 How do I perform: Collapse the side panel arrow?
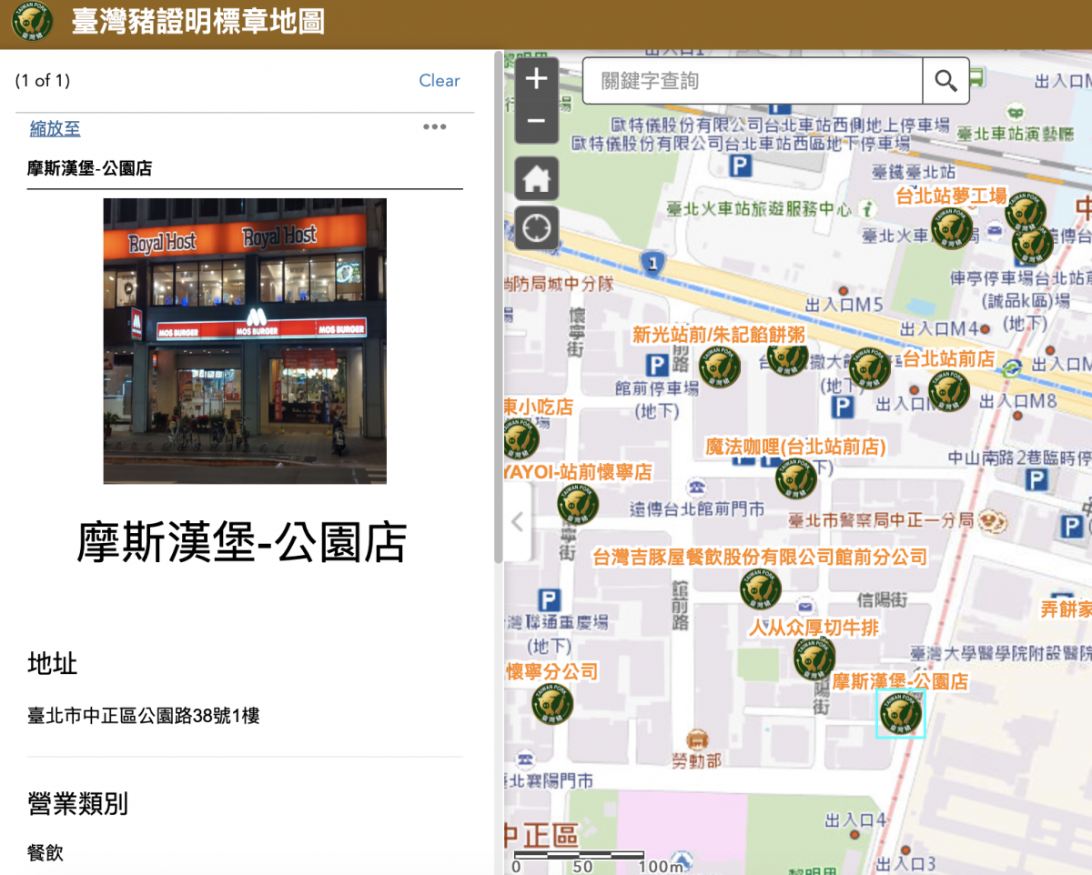(x=517, y=522)
